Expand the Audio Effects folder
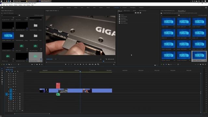The height and width of the screenshot is (117, 208). pyautogui.click(x=118, y=18)
